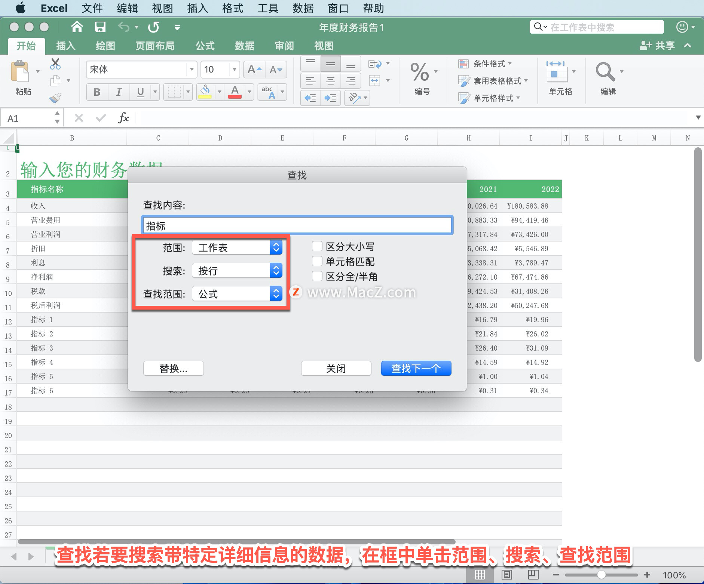Viewport: 704px width, 584px height.
Task: Increase cell indent
Action: click(331, 98)
